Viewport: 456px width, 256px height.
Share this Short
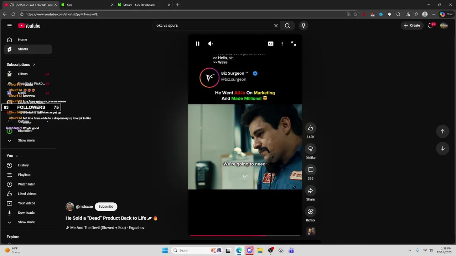tap(311, 191)
